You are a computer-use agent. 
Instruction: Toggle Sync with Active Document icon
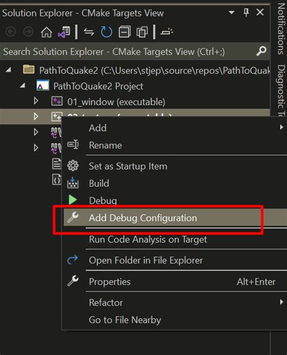[x=89, y=32]
